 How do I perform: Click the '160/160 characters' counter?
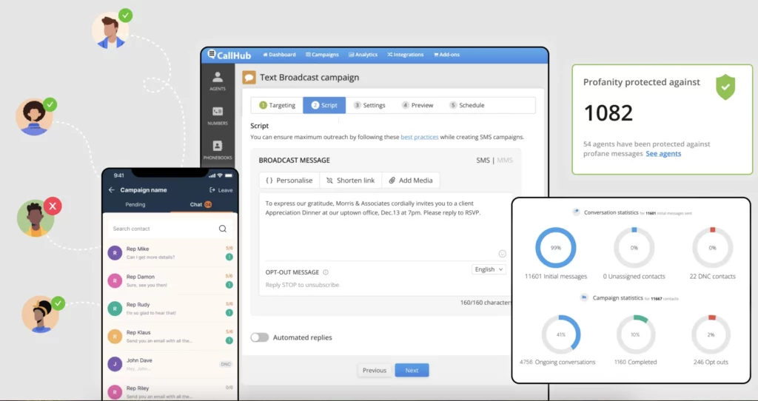[486, 303]
